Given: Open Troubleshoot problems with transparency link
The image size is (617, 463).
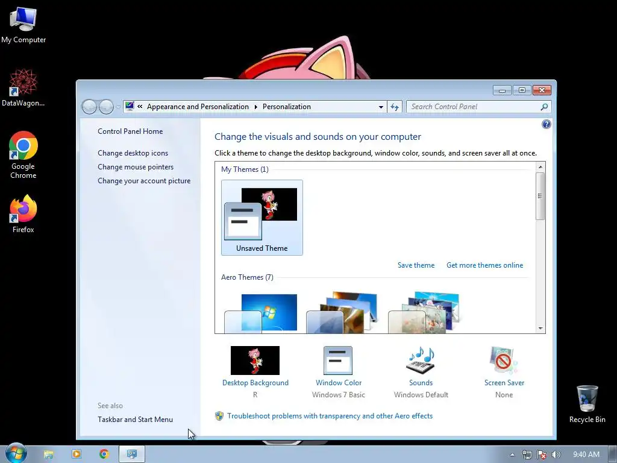Looking at the screenshot, I should 330,416.
